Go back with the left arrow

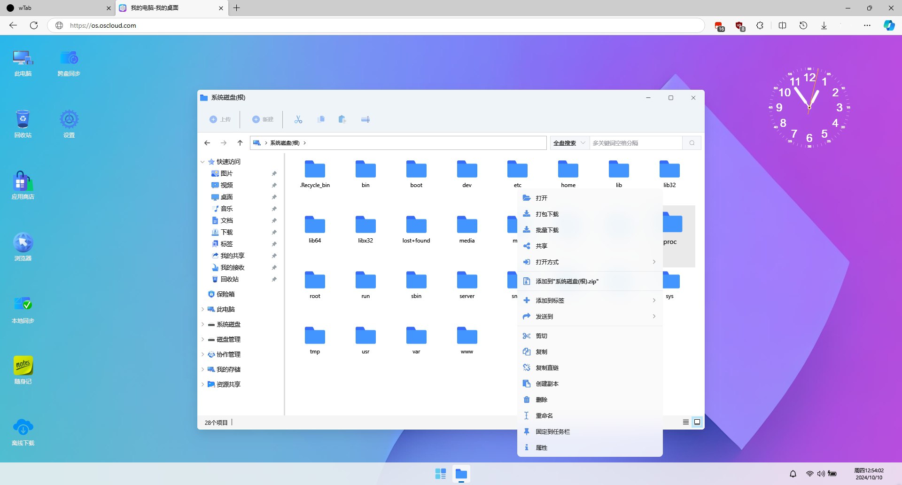[x=207, y=143]
